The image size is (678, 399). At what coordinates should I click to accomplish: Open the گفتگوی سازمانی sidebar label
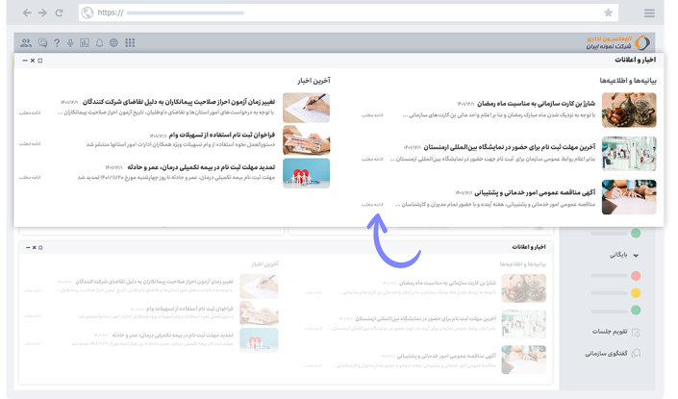click(606, 354)
